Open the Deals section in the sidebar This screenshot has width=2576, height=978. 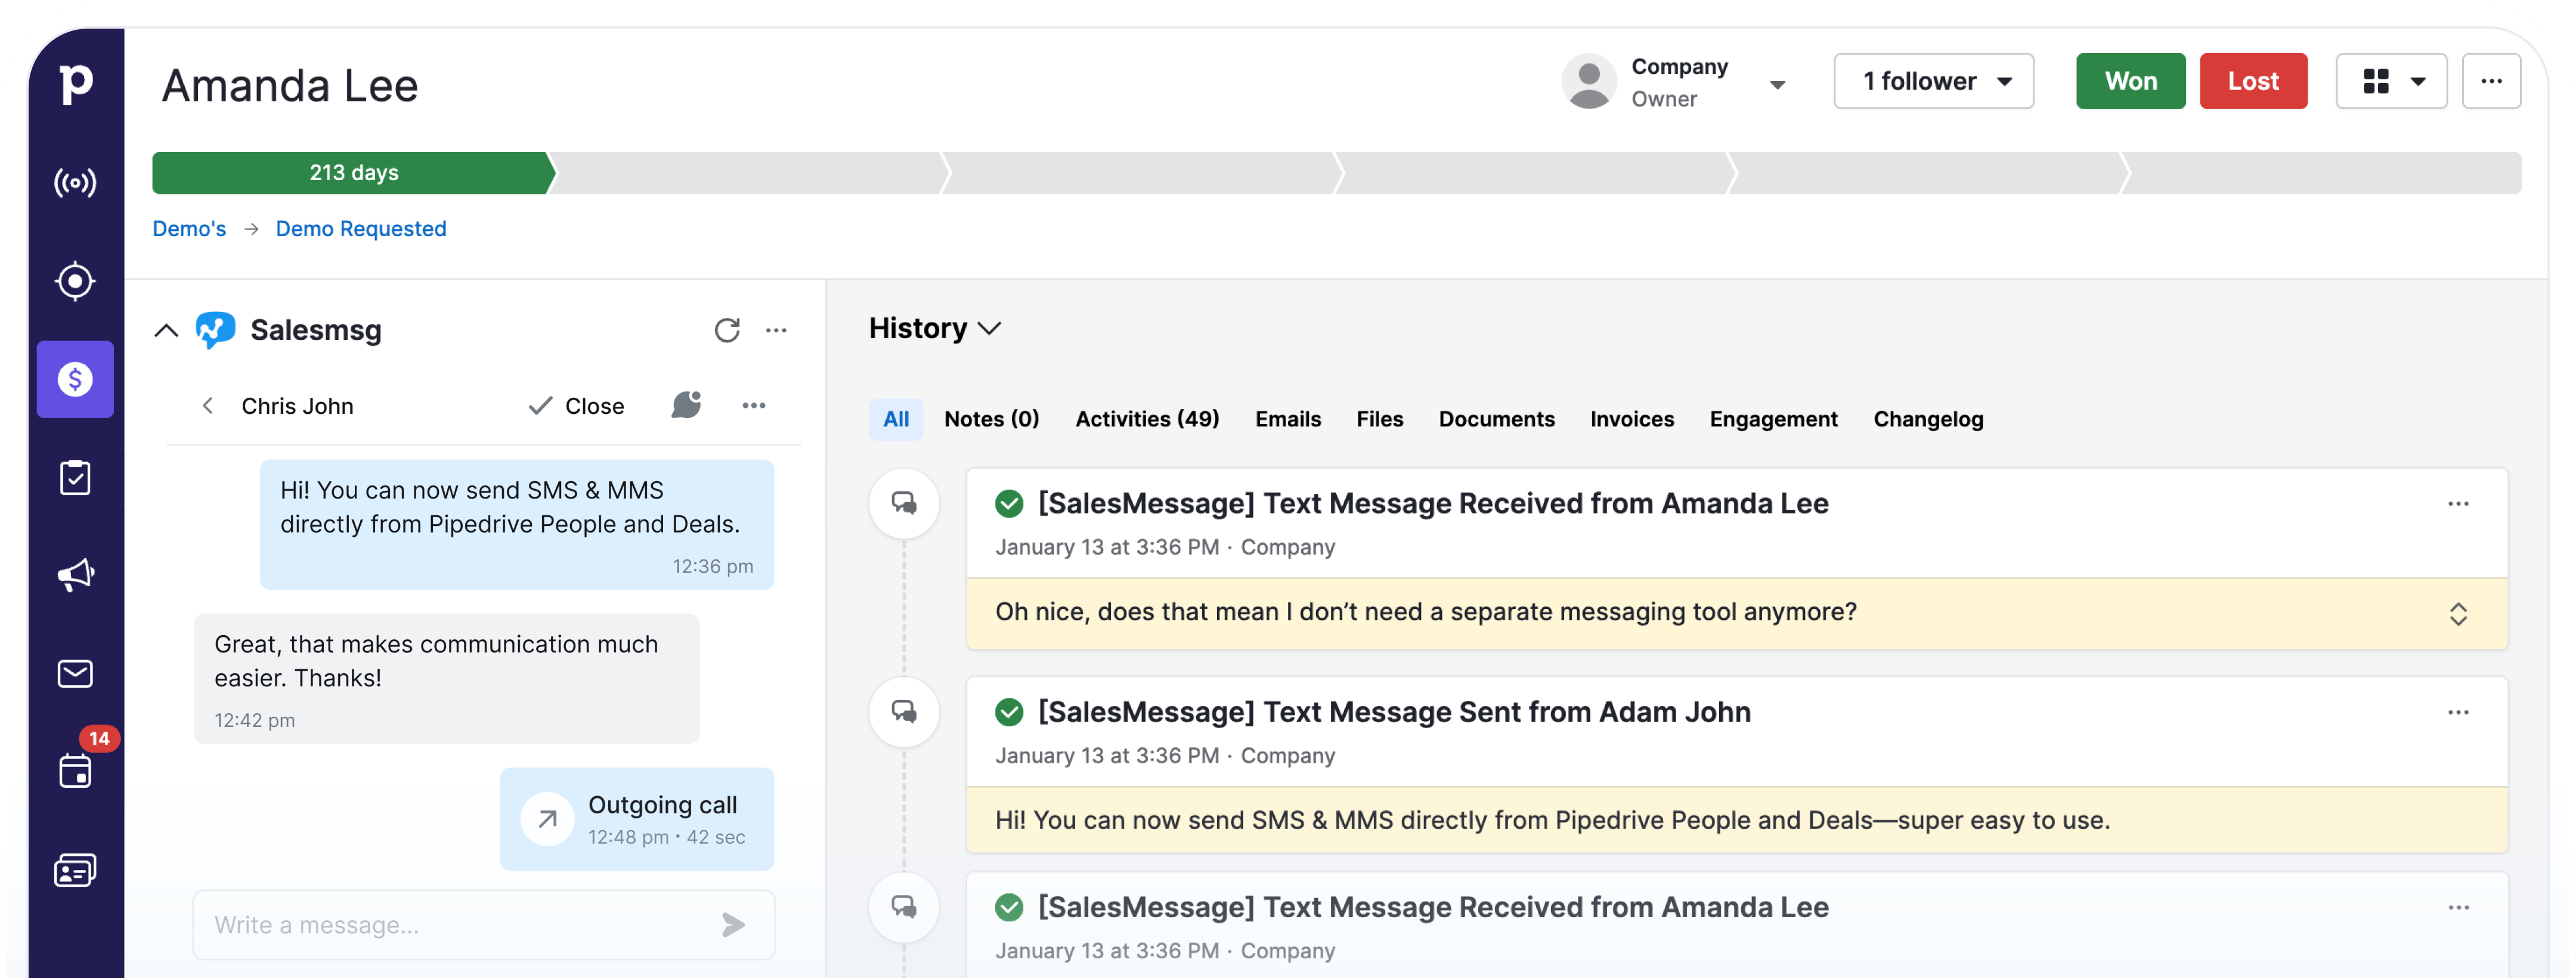[75, 379]
